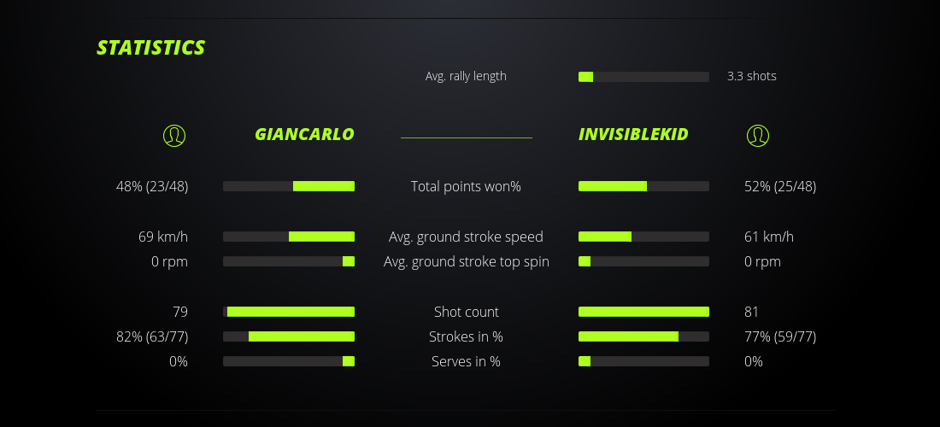Screen dimensions: 940x427
Task: Click Invisiblekid's serves in % bar
Action: pyautogui.click(x=643, y=361)
